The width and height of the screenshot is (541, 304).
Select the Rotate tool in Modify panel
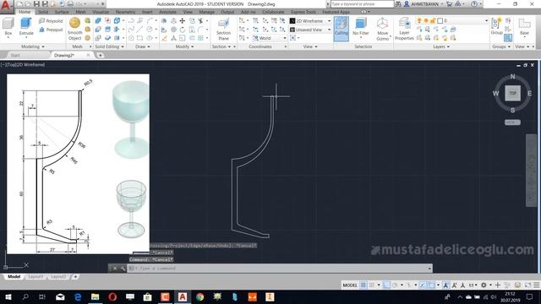(183, 30)
